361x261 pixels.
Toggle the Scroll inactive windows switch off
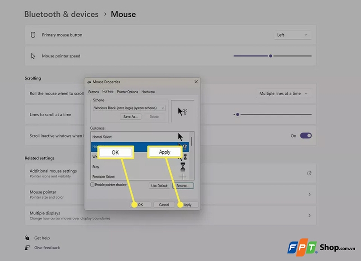[x=306, y=135]
